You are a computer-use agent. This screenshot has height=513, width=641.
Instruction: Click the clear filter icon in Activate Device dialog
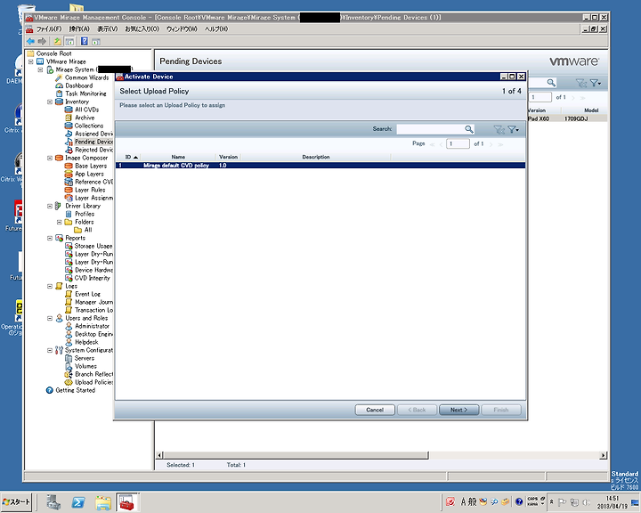(x=499, y=129)
